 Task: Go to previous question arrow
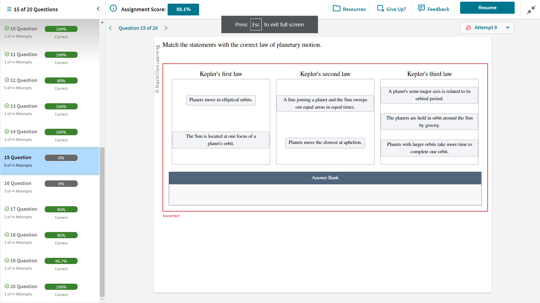coord(110,28)
